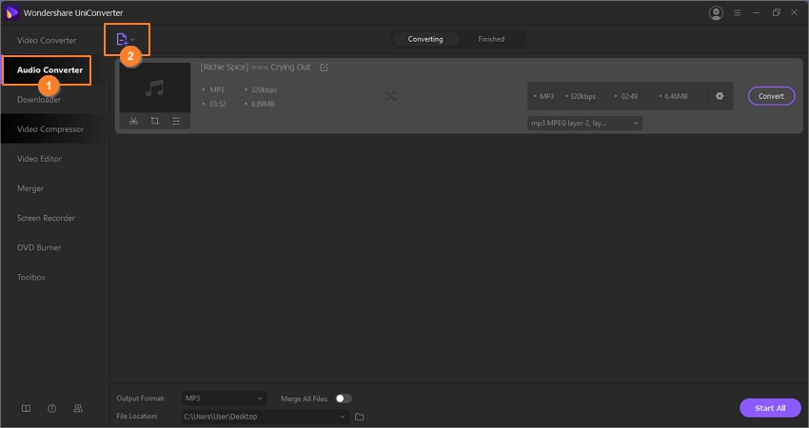Open output settings gear icon
This screenshot has width=809, height=428.
720,96
